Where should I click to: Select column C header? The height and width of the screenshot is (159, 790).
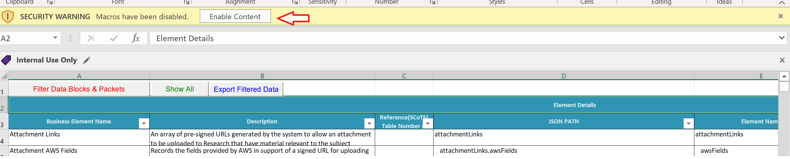coord(404,75)
